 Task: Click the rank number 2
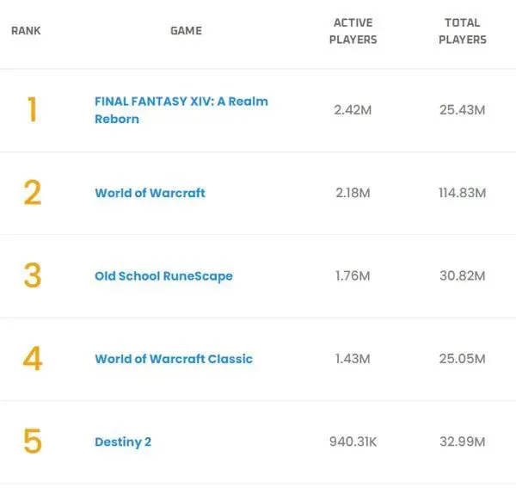tap(32, 193)
